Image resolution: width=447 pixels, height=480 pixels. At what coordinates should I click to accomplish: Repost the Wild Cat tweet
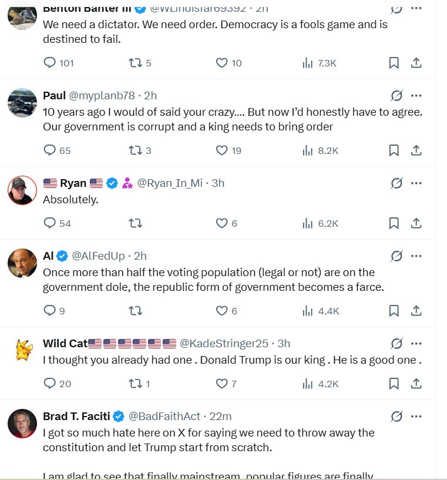click(136, 384)
